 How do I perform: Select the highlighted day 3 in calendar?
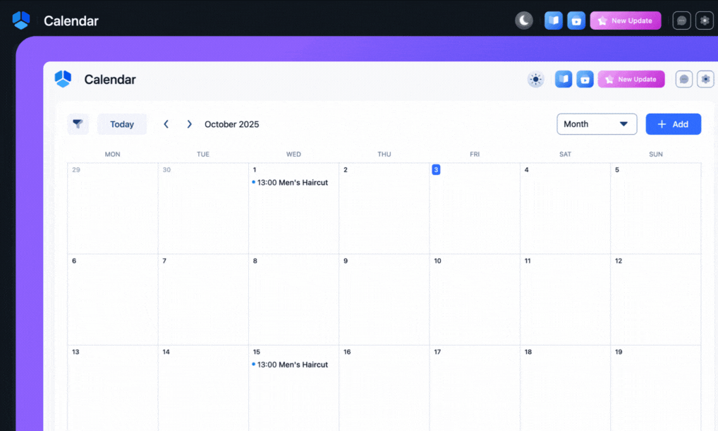click(436, 169)
